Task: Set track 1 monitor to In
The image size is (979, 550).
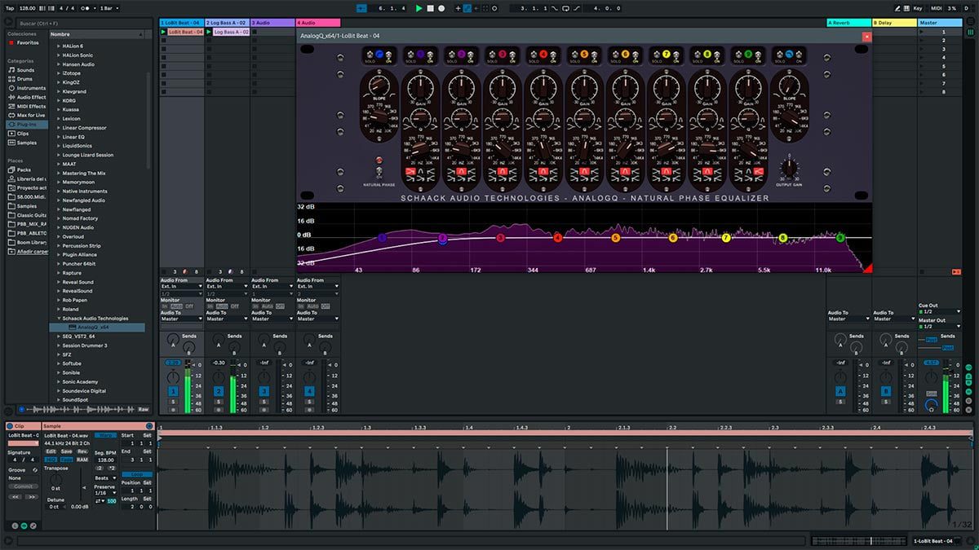Action: tap(164, 306)
